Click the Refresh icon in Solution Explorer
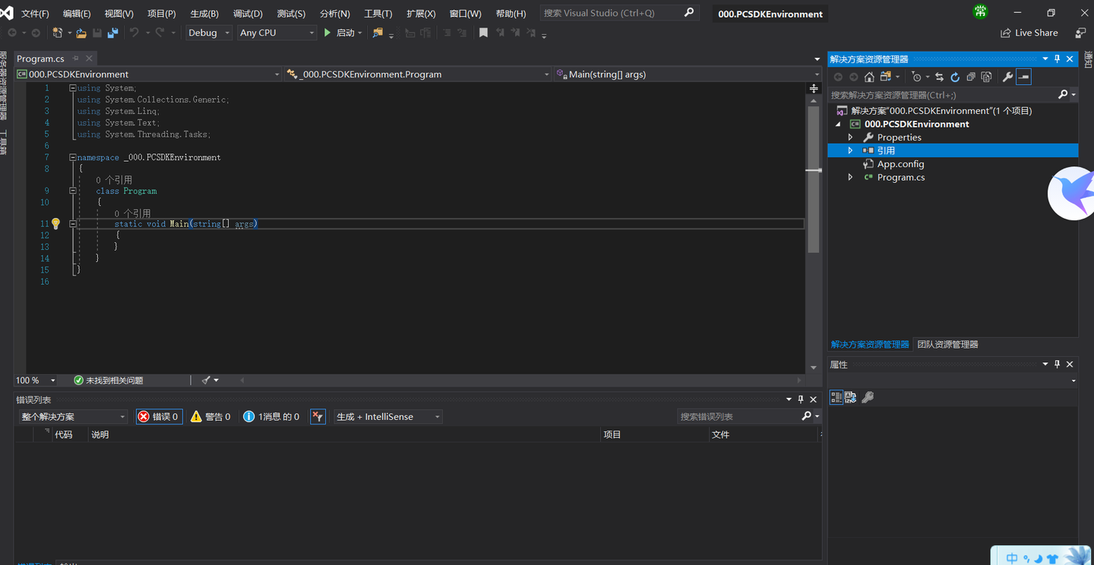The height and width of the screenshot is (565, 1094). click(955, 77)
